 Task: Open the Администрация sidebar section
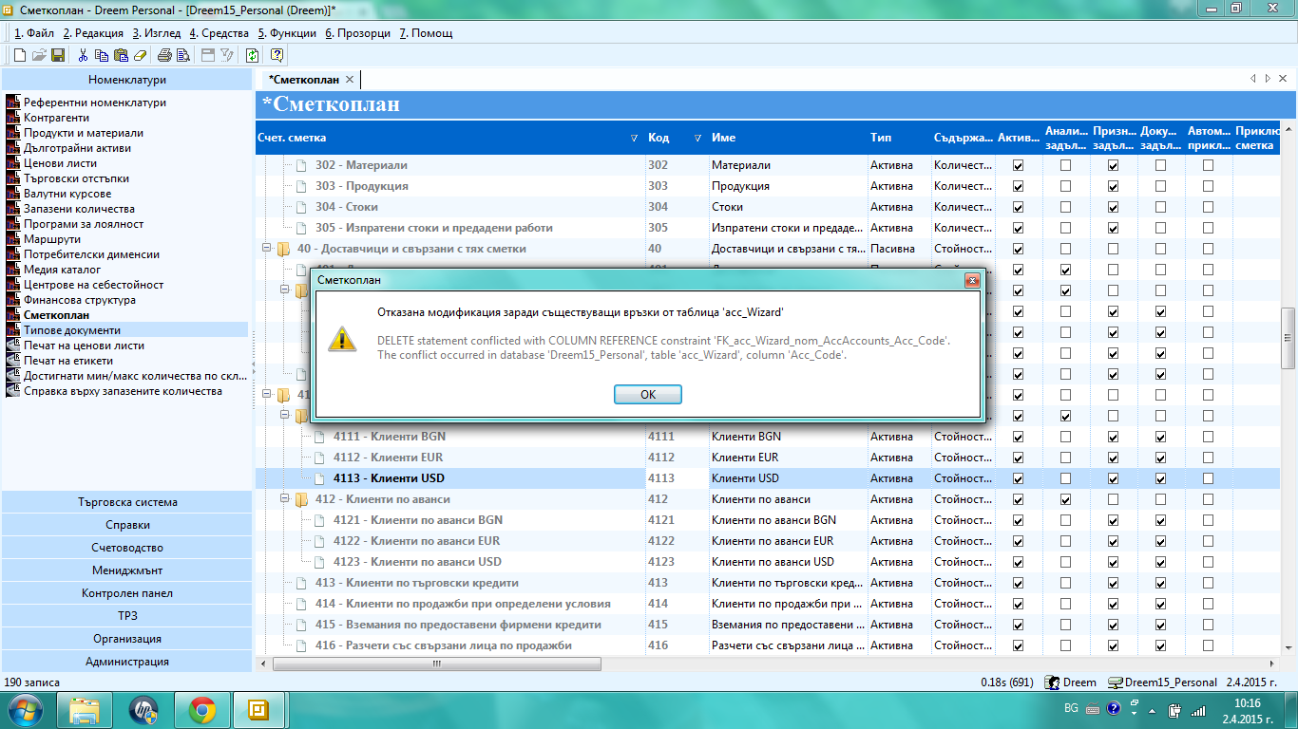pyautogui.click(x=127, y=662)
